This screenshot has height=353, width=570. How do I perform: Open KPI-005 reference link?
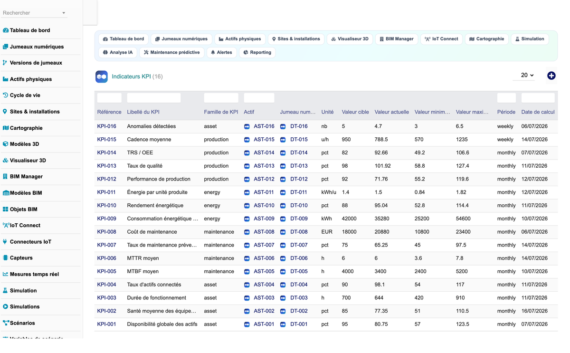[x=106, y=271]
